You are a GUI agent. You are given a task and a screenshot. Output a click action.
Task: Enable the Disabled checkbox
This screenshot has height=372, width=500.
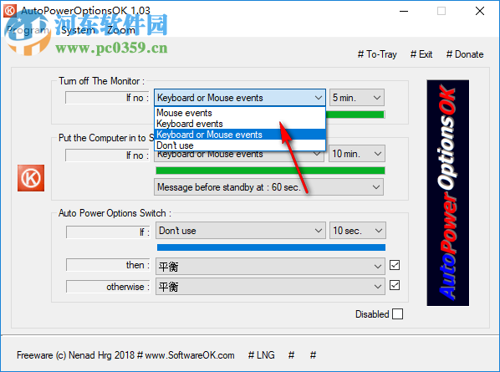397,314
